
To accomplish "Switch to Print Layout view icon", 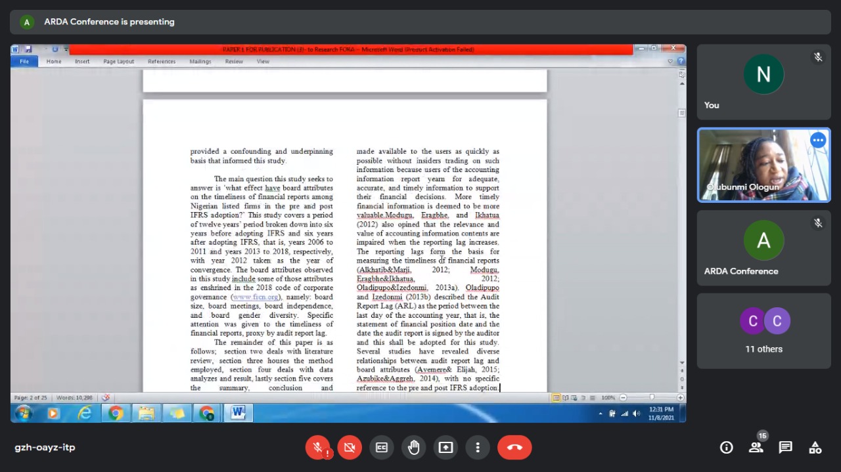I will click(x=556, y=398).
